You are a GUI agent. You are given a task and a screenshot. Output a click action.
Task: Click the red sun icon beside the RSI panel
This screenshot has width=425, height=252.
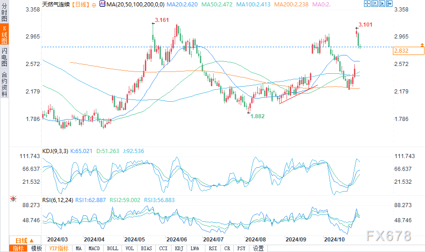pyautogui.click(x=13, y=199)
